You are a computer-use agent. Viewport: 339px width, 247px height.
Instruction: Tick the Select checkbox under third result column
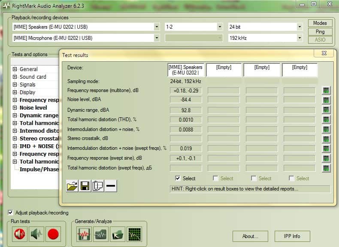point(254,178)
